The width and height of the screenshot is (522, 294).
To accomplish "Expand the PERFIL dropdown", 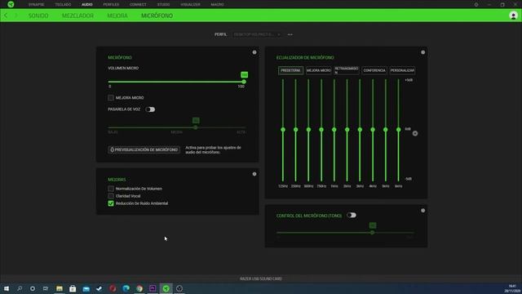I will 257,34.
